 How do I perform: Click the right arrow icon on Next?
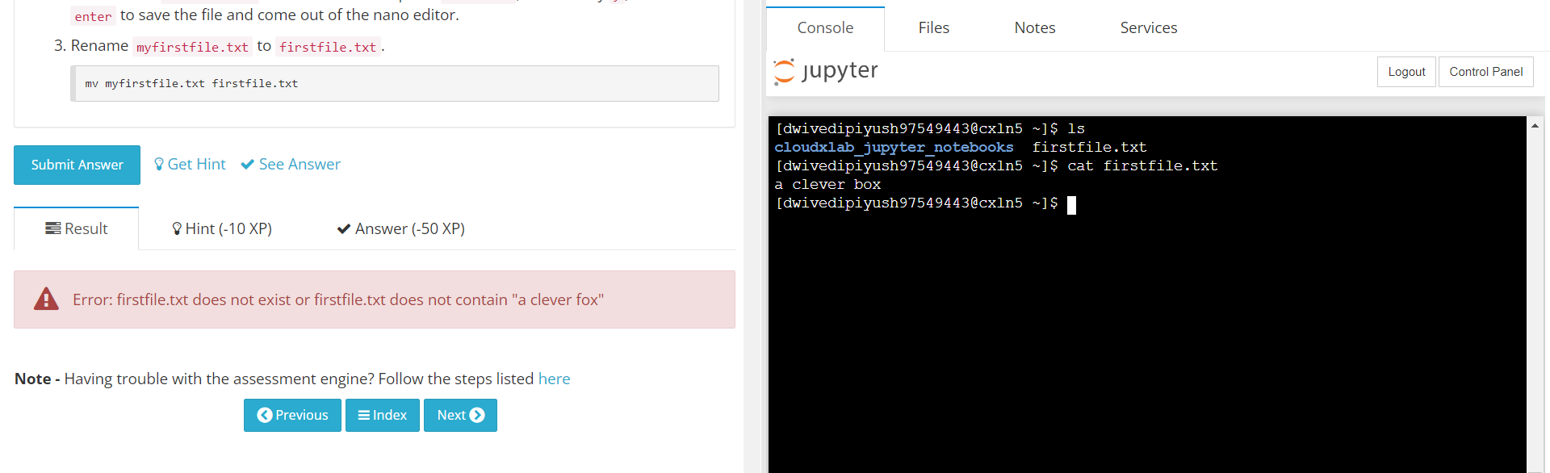(477, 415)
